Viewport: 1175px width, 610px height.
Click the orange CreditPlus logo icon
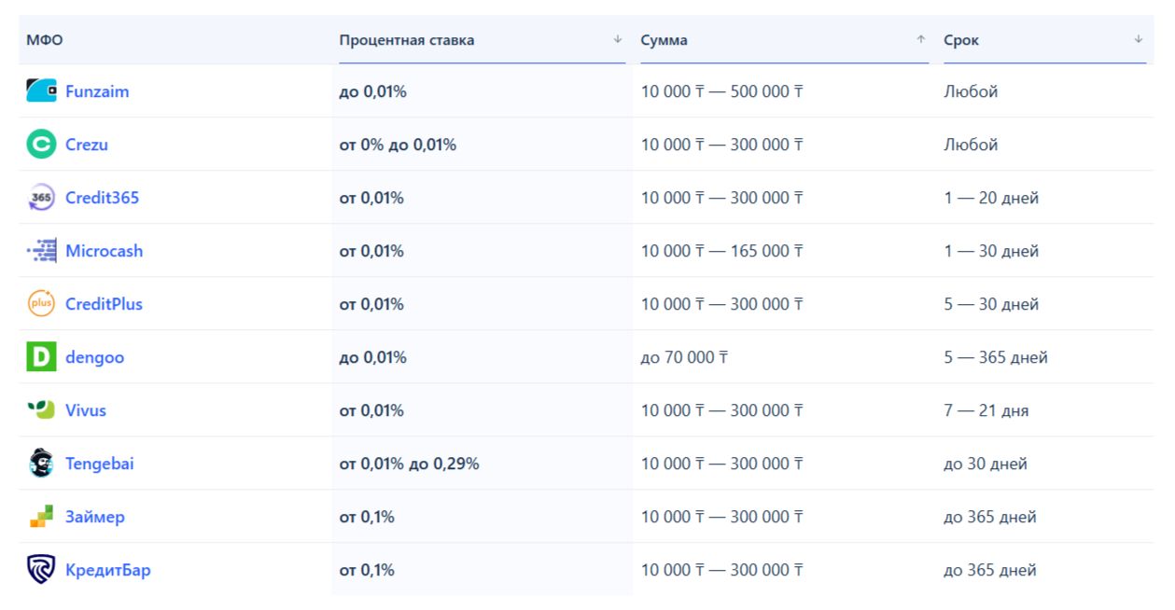[41, 304]
